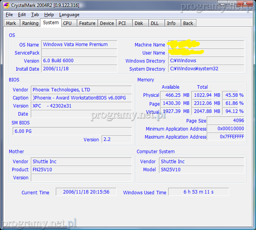
Task: Switch to the PCI tab
Action: click(x=122, y=23)
